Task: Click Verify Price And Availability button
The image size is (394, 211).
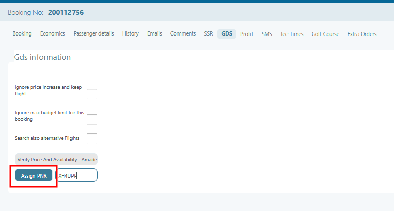Action: [x=56, y=159]
